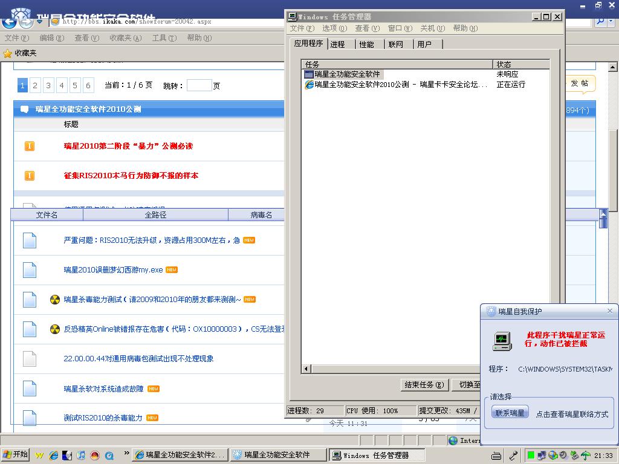The width and height of the screenshot is (619, 464).
Task: Click the radiation icon beside 瑞星杀毒能力测试 thread
Action: pyautogui.click(x=55, y=300)
